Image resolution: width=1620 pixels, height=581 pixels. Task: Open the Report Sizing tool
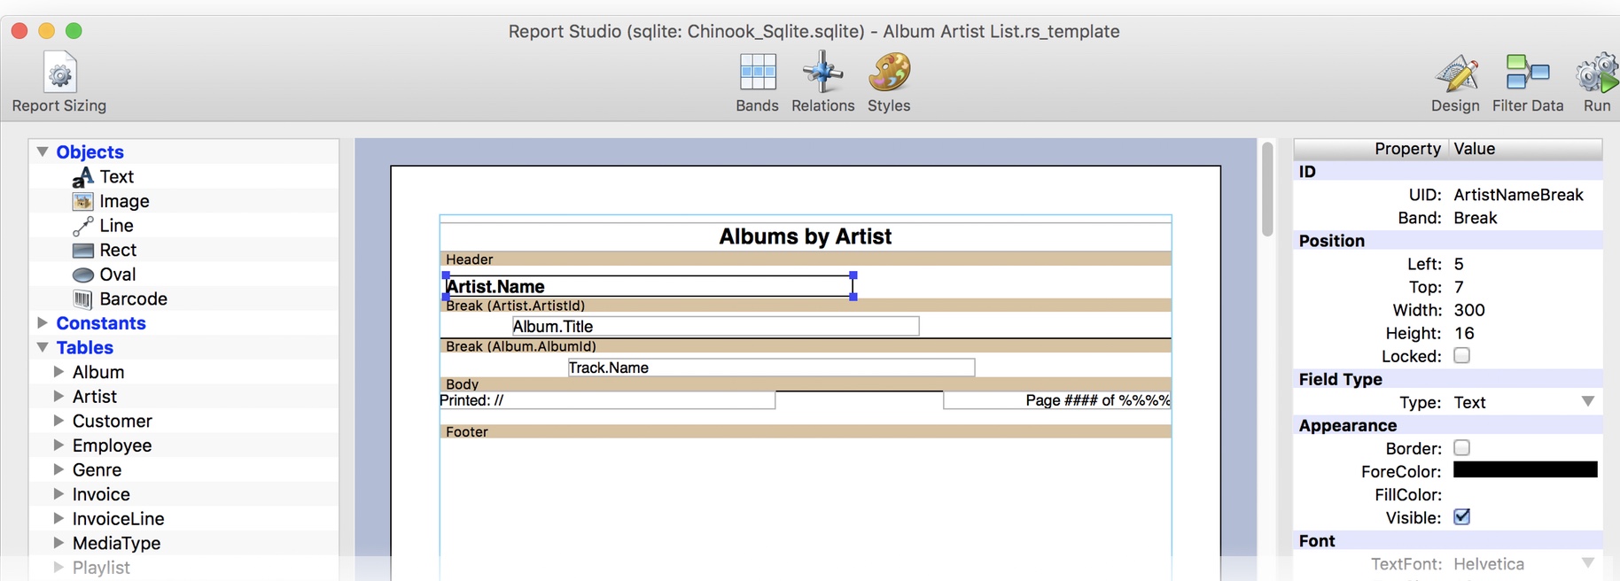pos(59,74)
